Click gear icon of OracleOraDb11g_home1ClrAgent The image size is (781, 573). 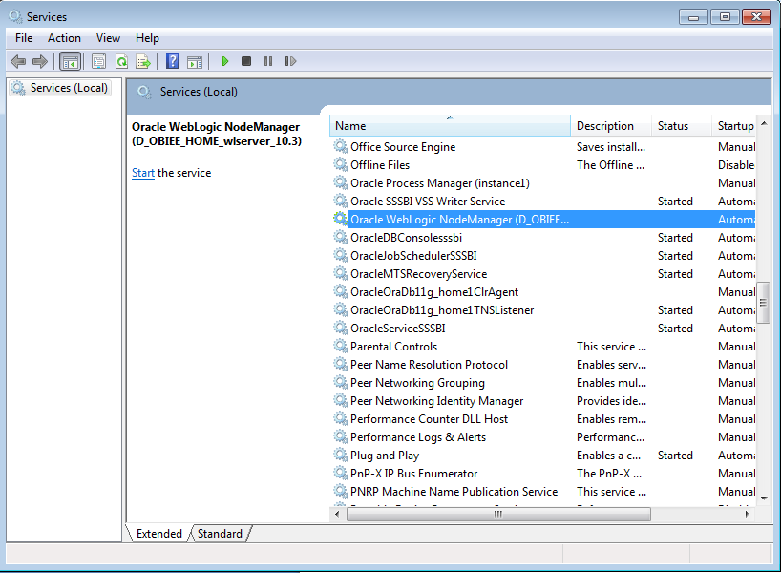[341, 291]
